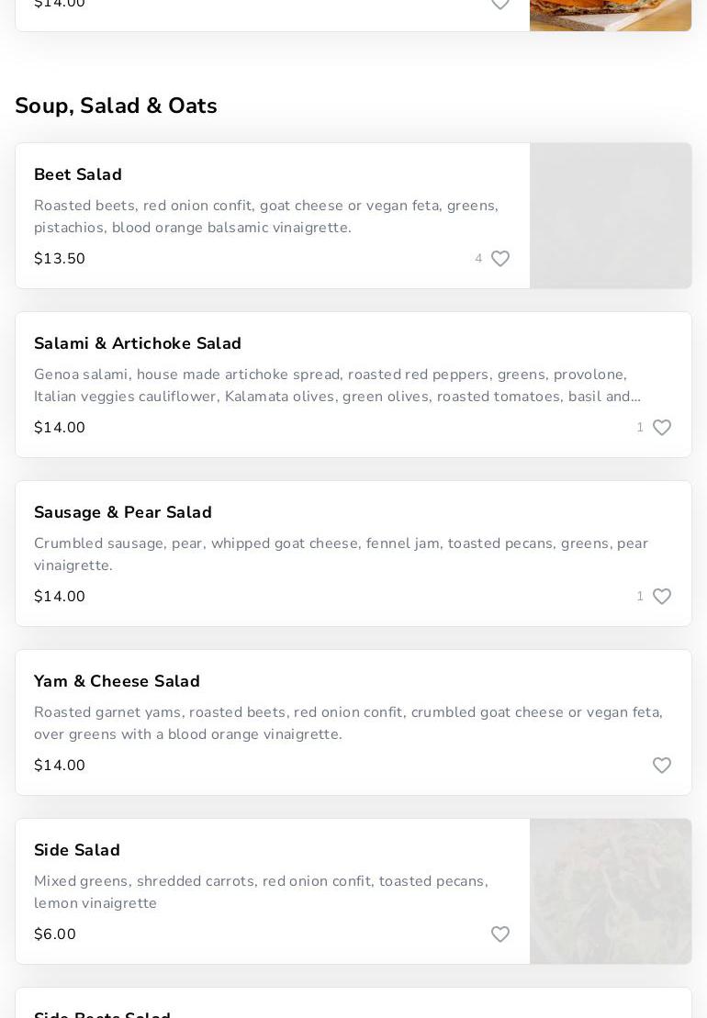
Task: Open the Beet Salad item title
Action: pyautogui.click(x=78, y=174)
